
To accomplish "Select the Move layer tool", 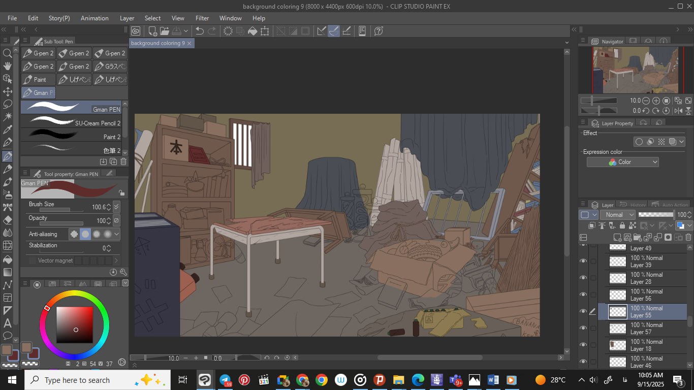I will coord(8,91).
